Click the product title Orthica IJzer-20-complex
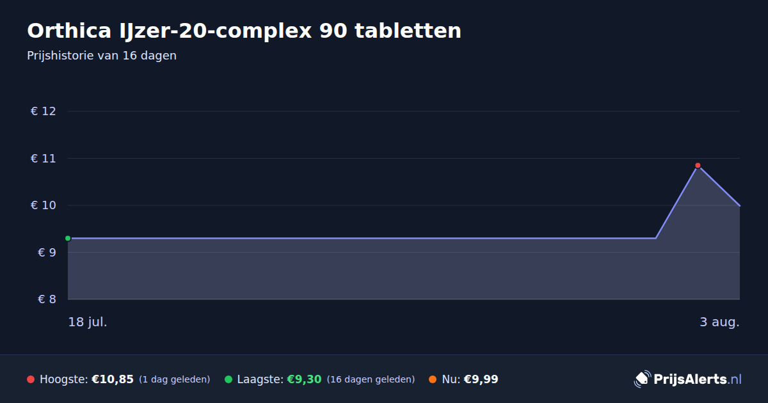Screen dimensions: 768x403 244,31
